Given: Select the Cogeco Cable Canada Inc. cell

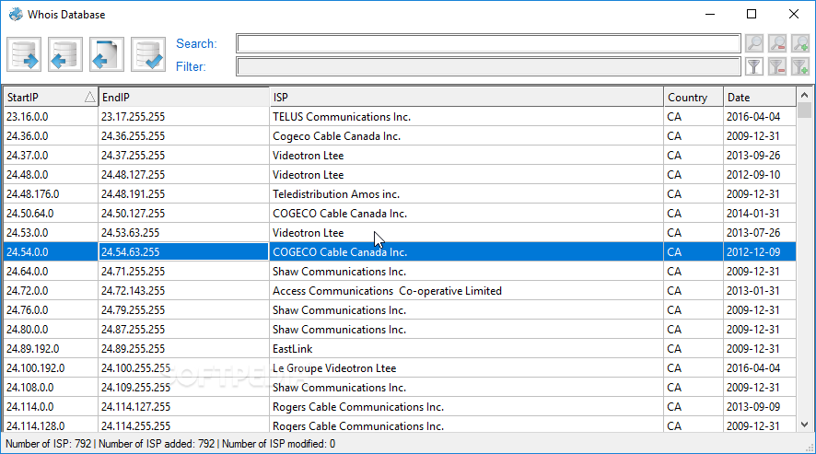Looking at the screenshot, I should 466,136.
